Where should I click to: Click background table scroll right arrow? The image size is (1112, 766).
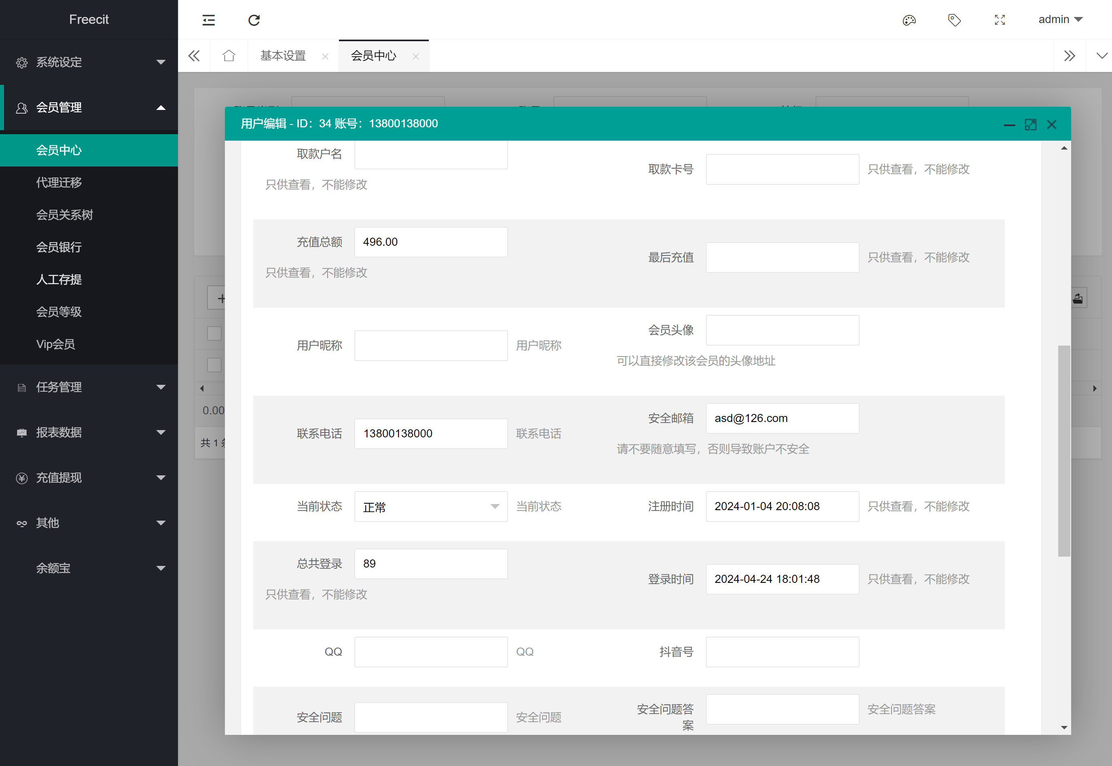point(1095,388)
